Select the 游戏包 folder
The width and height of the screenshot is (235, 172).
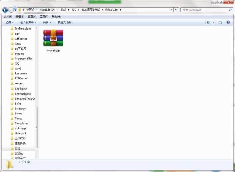(19, 154)
